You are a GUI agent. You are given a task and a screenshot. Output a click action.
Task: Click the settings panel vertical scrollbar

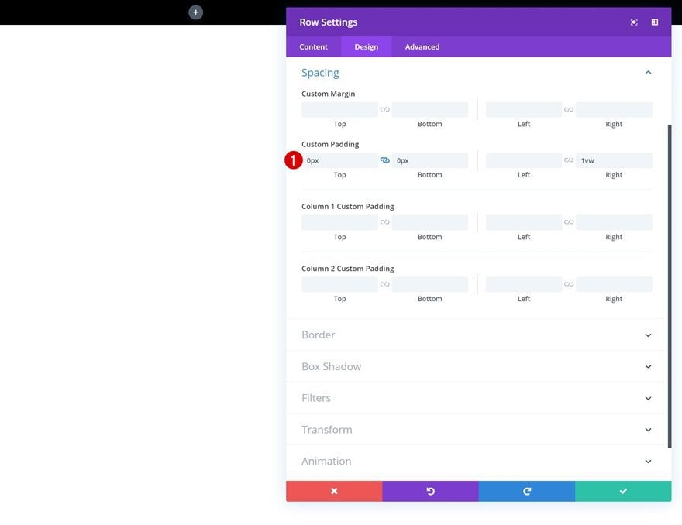(670, 286)
